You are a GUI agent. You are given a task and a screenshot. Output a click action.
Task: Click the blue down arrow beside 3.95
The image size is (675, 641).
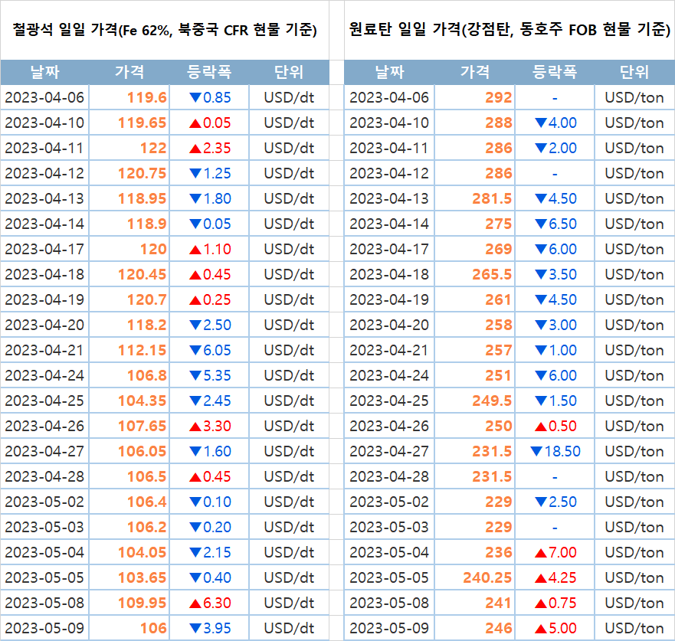point(195,628)
